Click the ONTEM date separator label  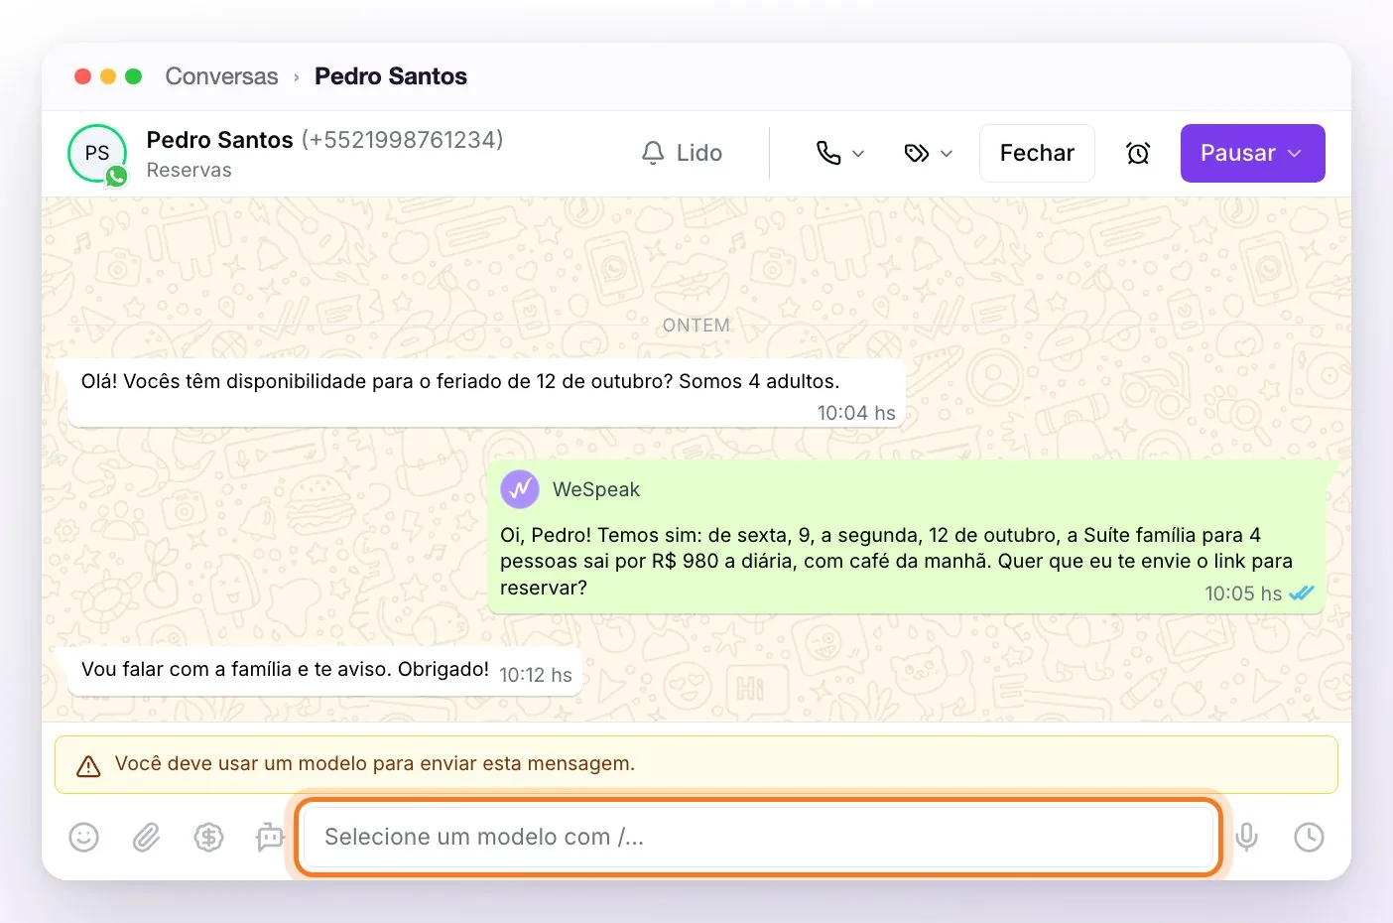[x=696, y=326]
